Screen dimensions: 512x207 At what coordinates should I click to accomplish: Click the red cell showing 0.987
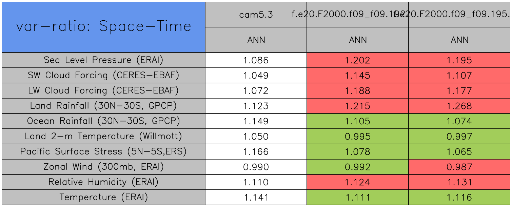tap(459, 167)
